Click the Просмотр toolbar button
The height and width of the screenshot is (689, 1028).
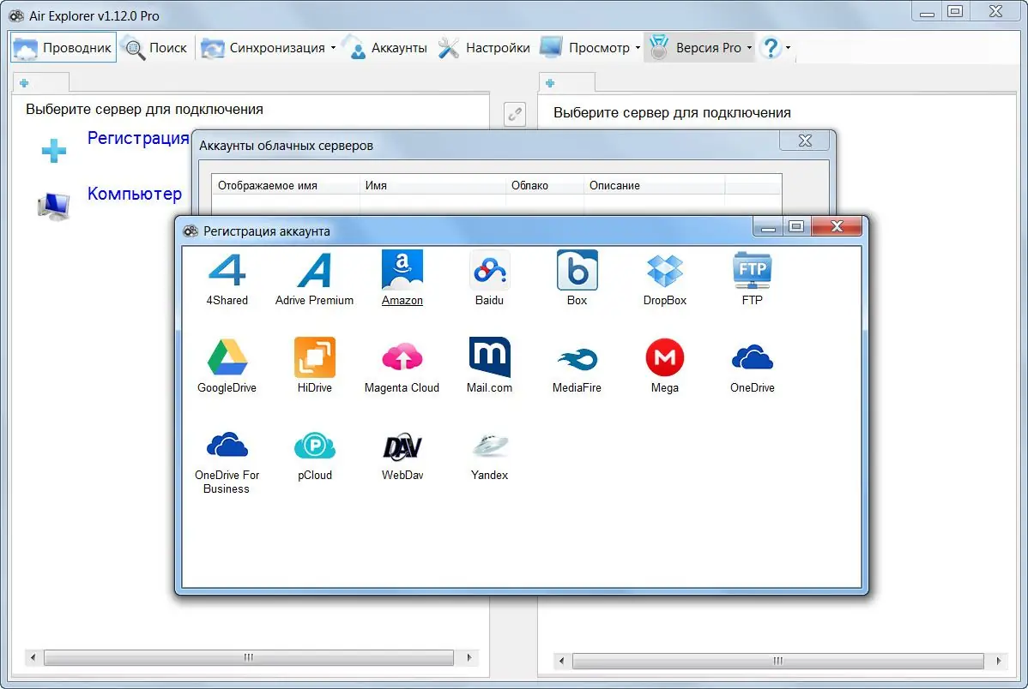pos(585,47)
